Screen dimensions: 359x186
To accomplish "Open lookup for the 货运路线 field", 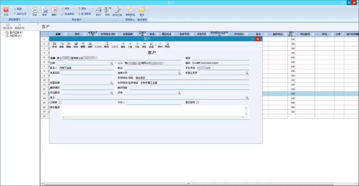I will coord(111,93).
